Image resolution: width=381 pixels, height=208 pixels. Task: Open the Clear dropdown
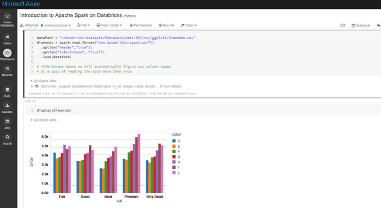188,25
